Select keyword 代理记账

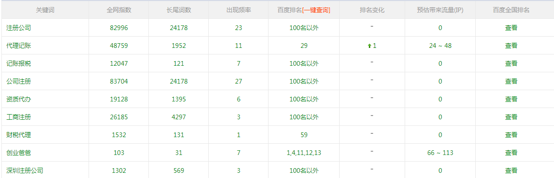[x=19, y=46]
